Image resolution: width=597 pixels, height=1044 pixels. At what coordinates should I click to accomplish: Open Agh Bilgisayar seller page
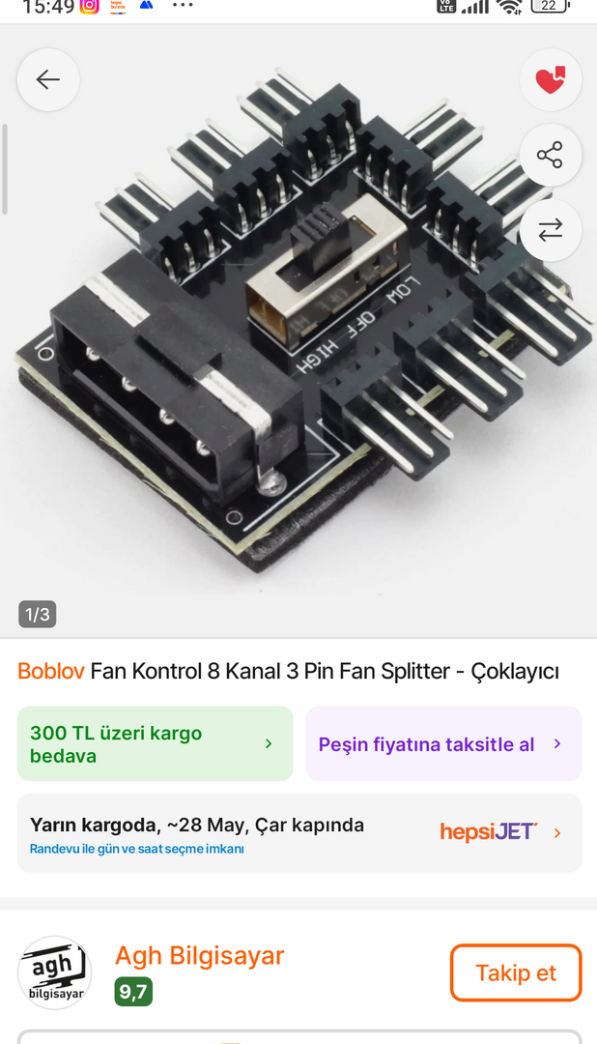pos(200,955)
